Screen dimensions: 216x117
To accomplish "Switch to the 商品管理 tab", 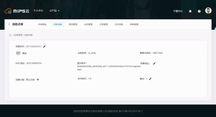I will tap(73, 25).
